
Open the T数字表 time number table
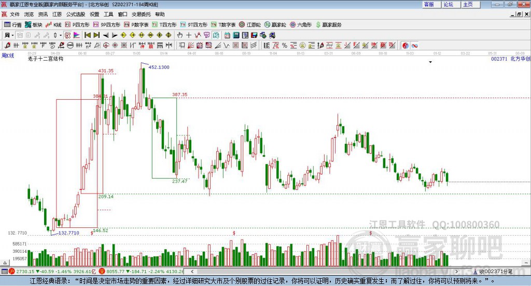[223, 25]
